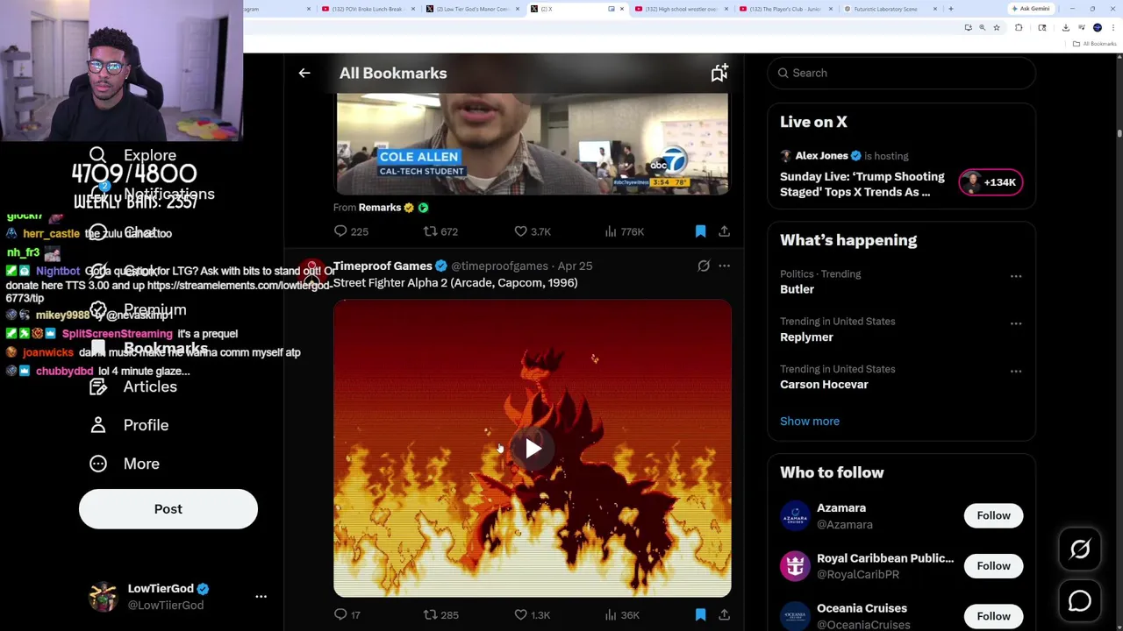Open more options for Replymer trend
The width and height of the screenshot is (1123, 631).
click(1016, 323)
